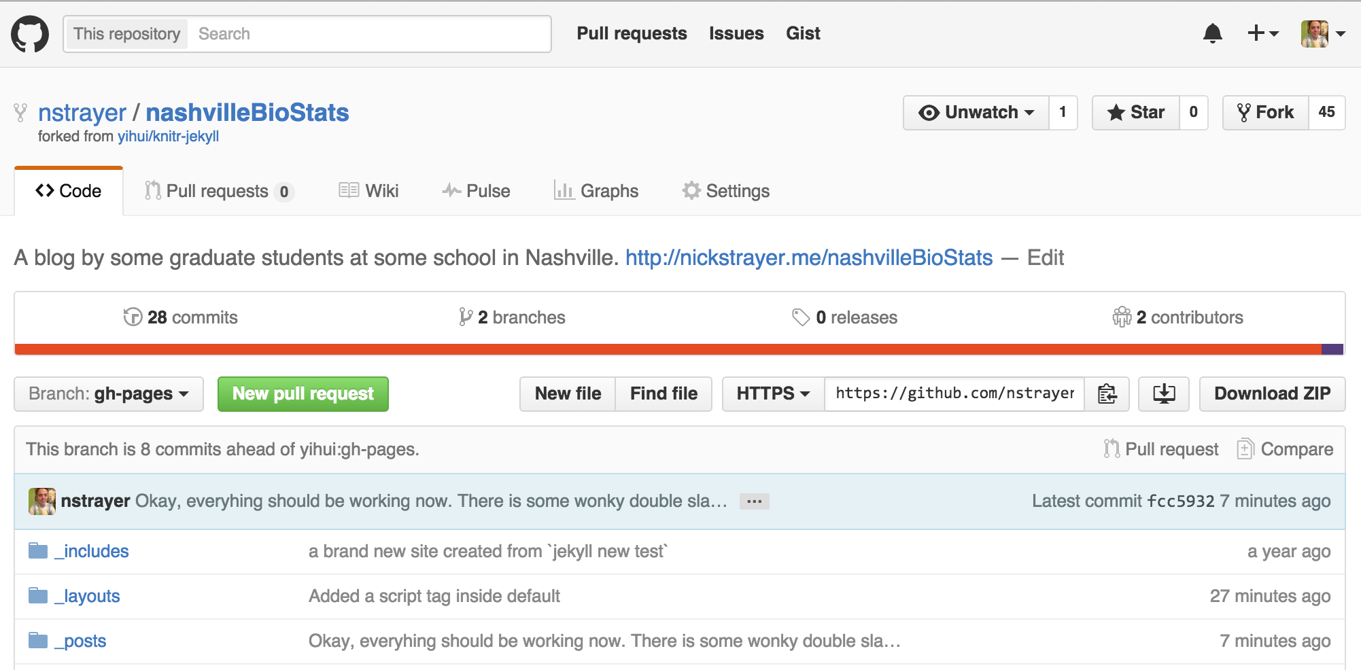Open Issues in top navigation
Viewport: 1361px width, 670px height.
point(736,33)
